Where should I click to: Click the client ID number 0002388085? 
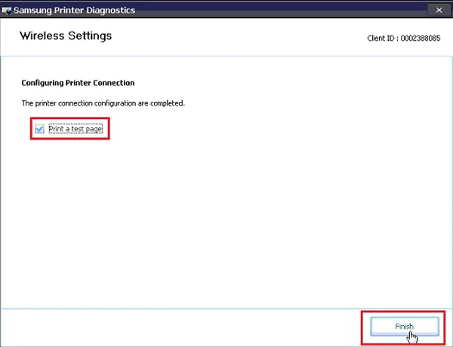coord(420,37)
